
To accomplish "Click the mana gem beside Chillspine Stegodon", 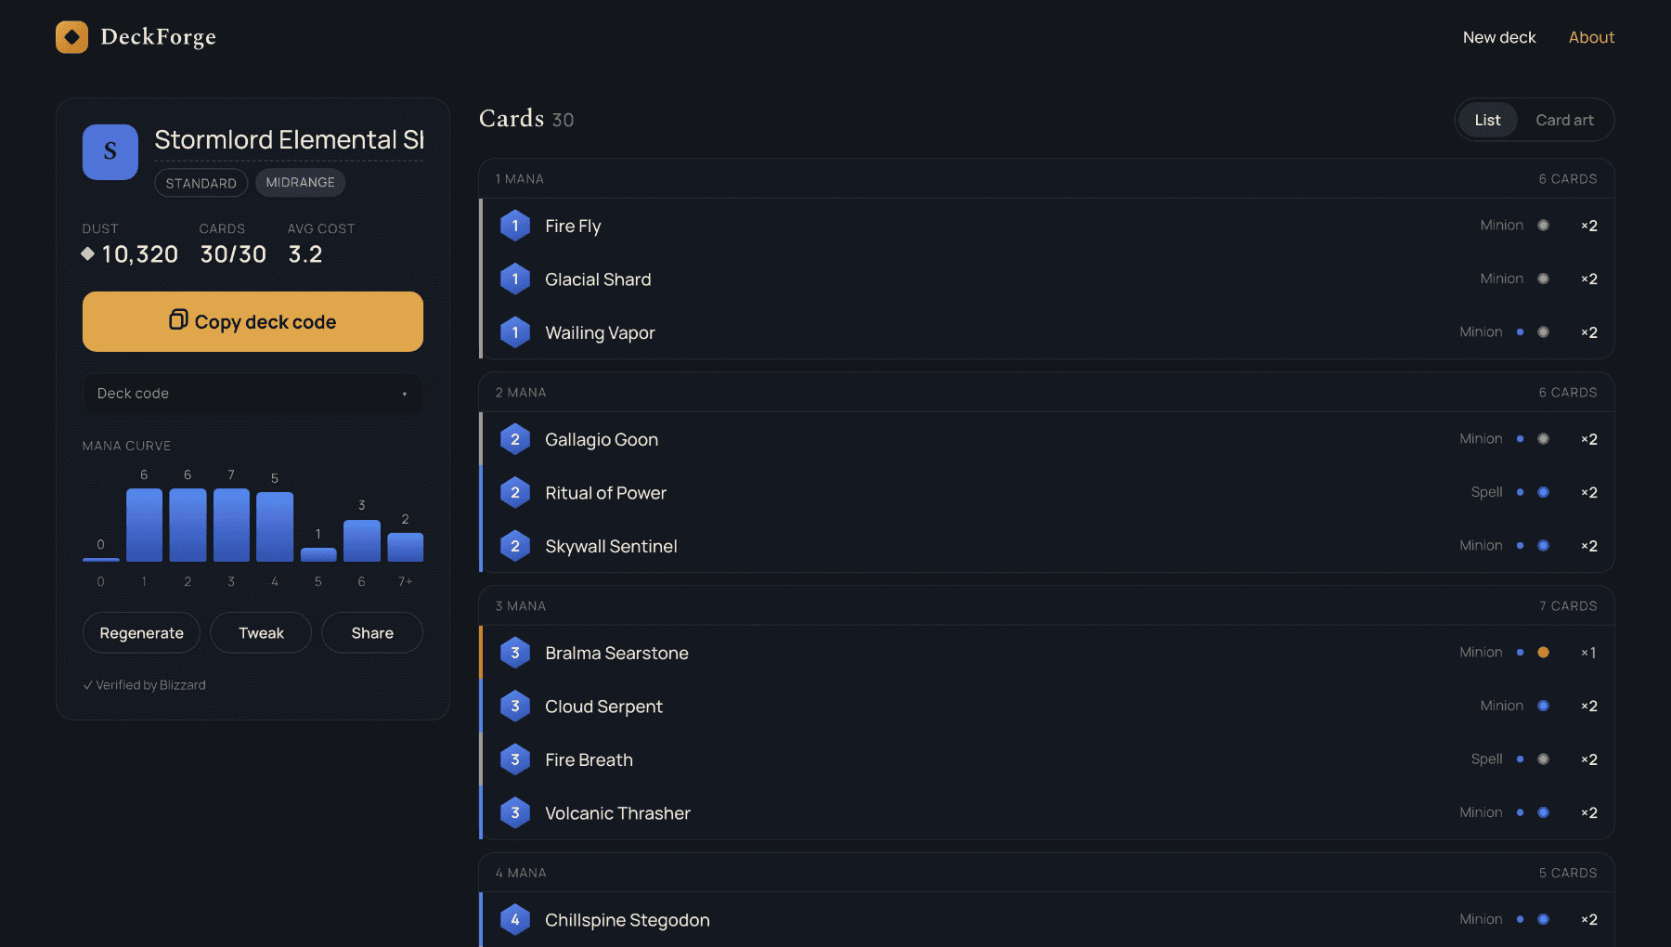I will 515,920.
